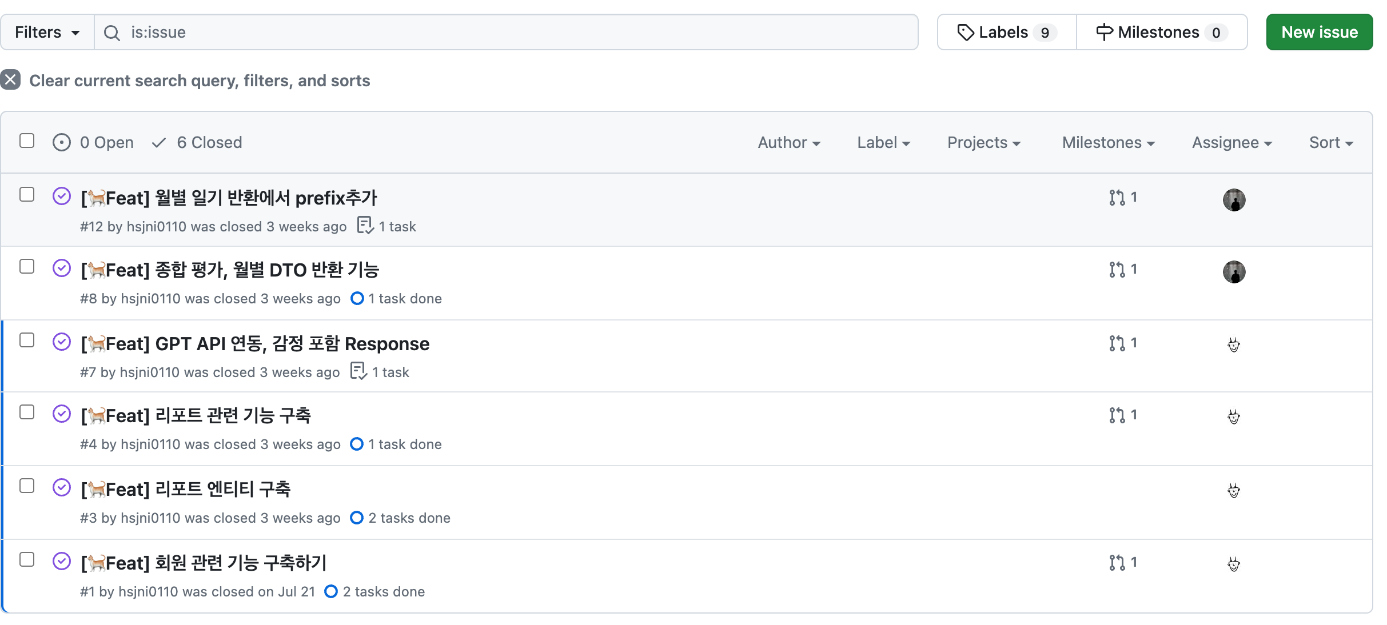Toggle the select all issues checkbox
Image resolution: width=1387 pixels, height=625 pixels.
[27, 141]
